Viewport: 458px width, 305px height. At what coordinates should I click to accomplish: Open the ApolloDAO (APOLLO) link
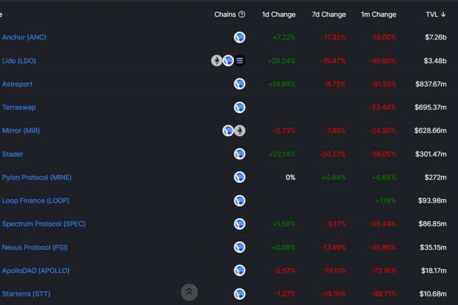[x=36, y=271]
